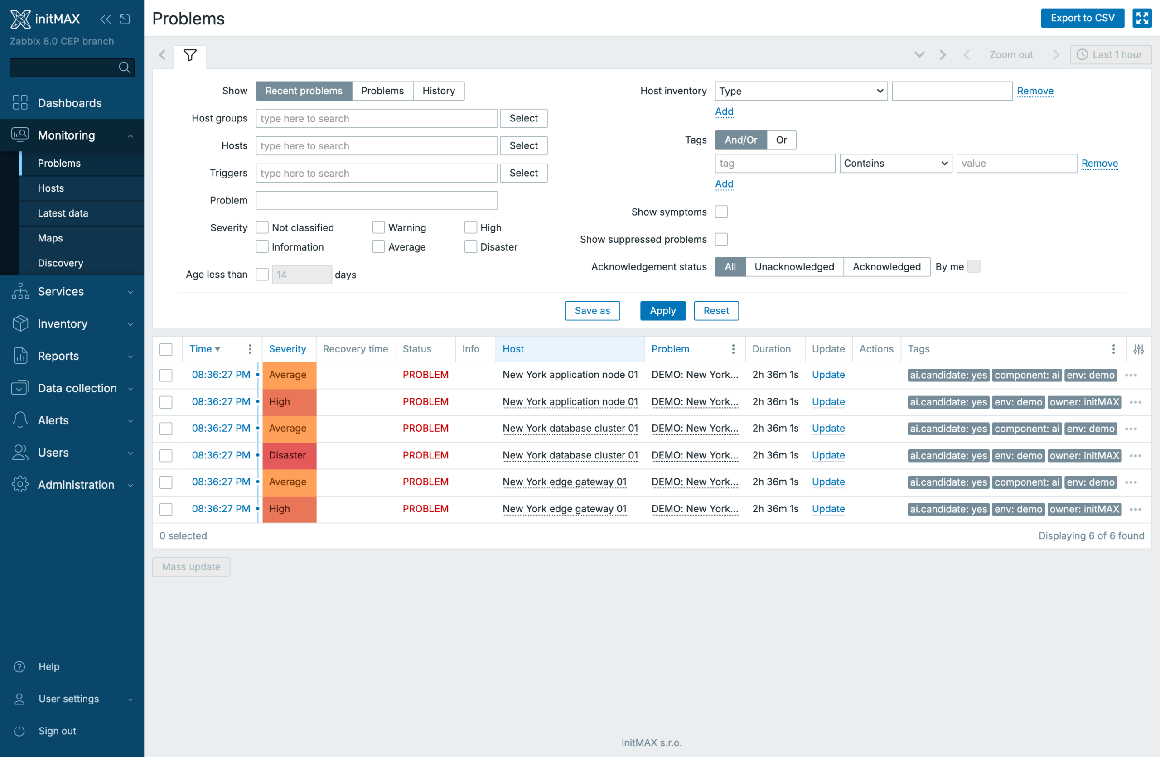The image size is (1160, 757).
Task: Click the Disaster severity cell
Action: [x=289, y=455]
